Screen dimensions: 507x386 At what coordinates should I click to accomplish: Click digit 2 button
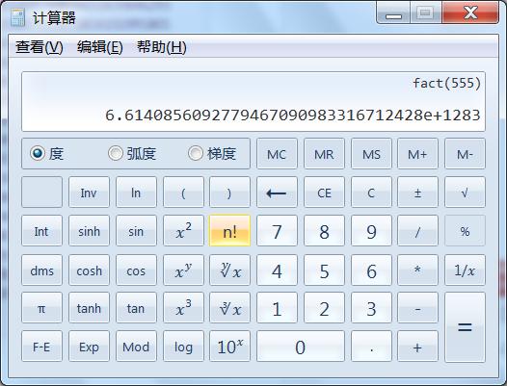coord(324,308)
